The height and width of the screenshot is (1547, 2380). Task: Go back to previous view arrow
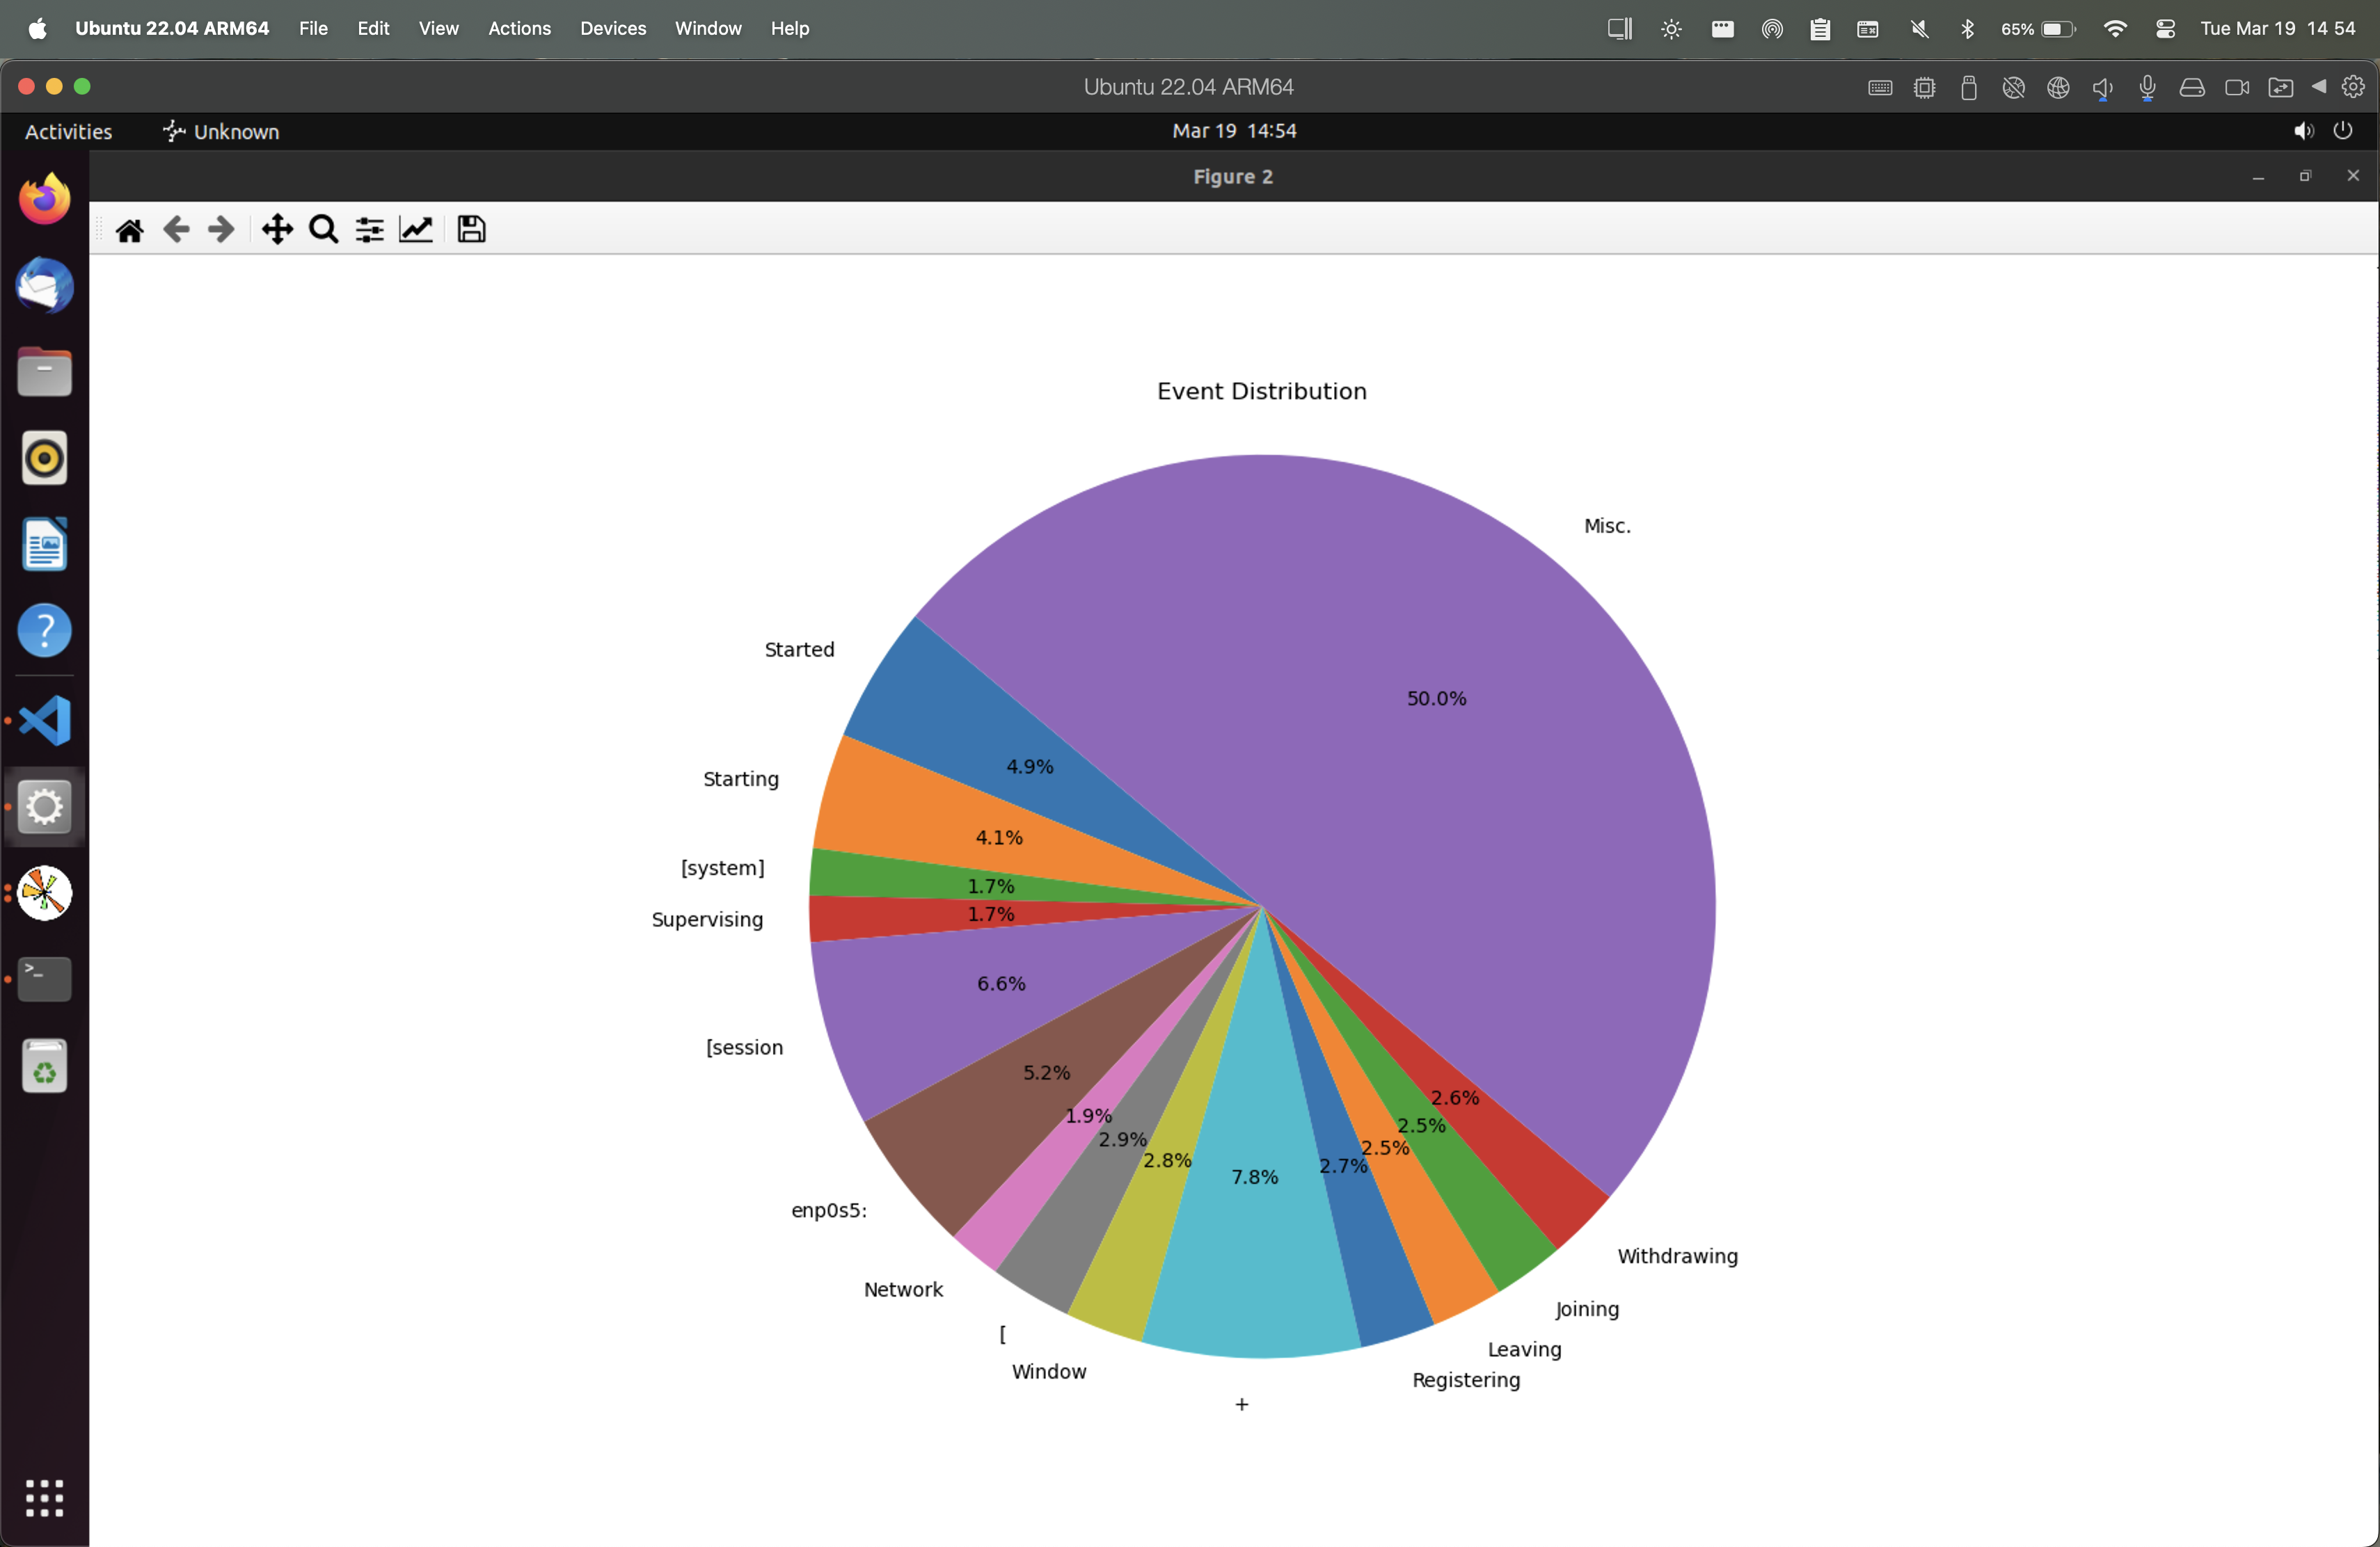pos(176,230)
